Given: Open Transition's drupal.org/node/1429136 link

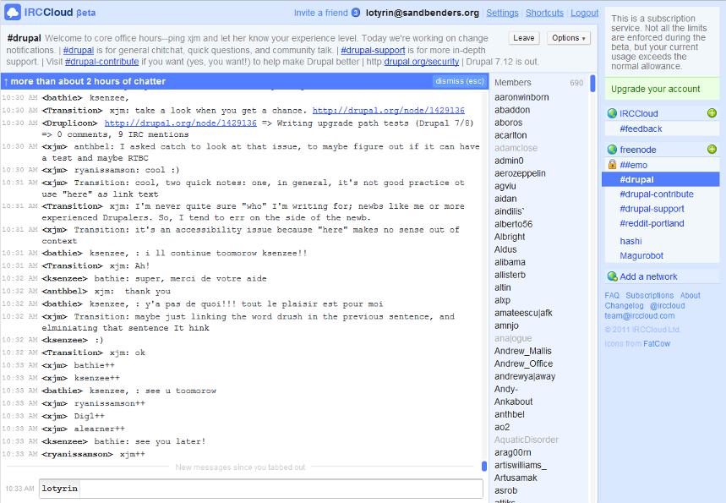Looking at the screenshot, I should click(389, 110).
